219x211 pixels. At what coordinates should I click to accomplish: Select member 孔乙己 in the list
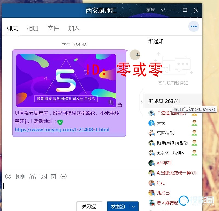click(173, 193)
